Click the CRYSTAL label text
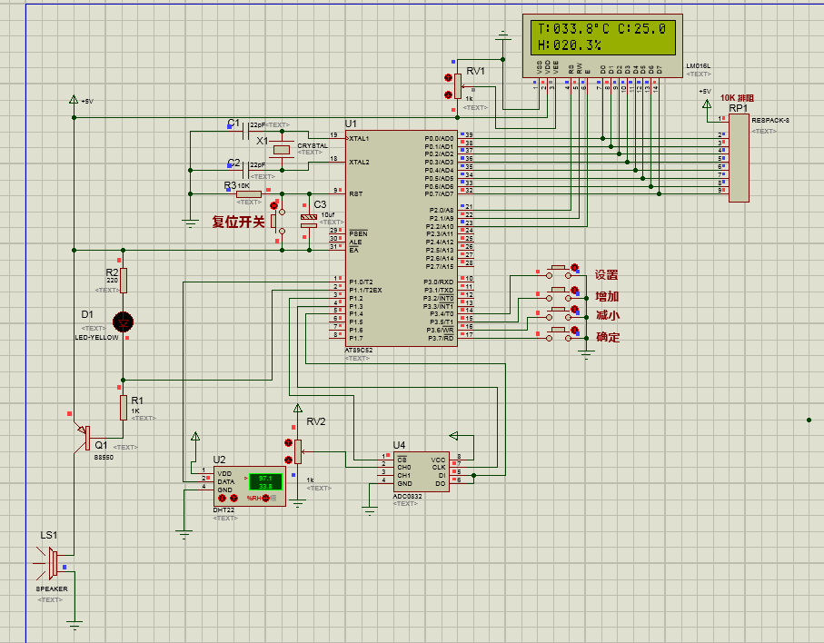This screenshot has width=824, height=643. pos(313,145)
